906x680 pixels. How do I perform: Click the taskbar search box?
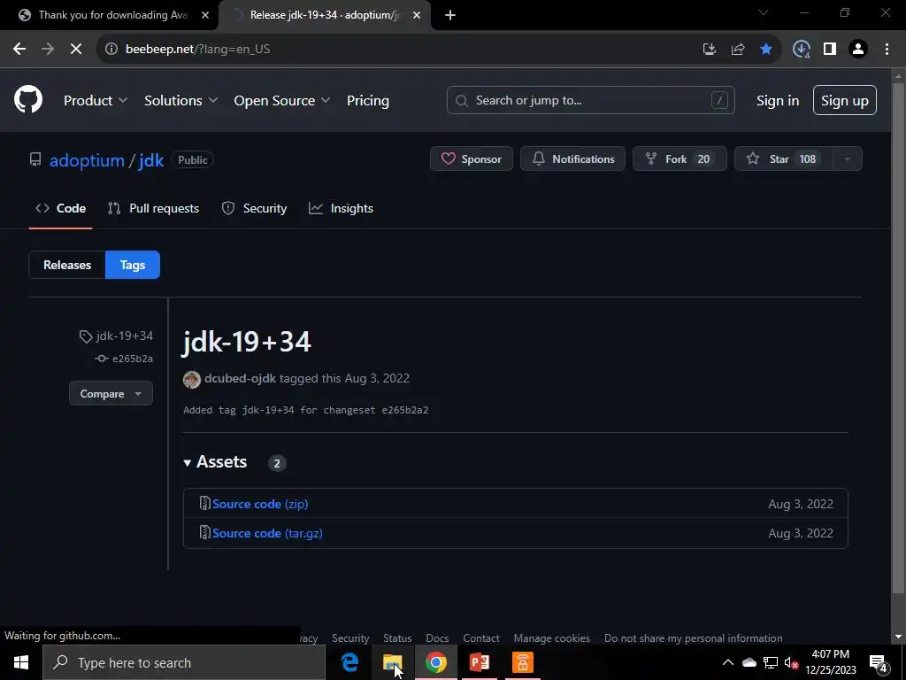point(184,662)
